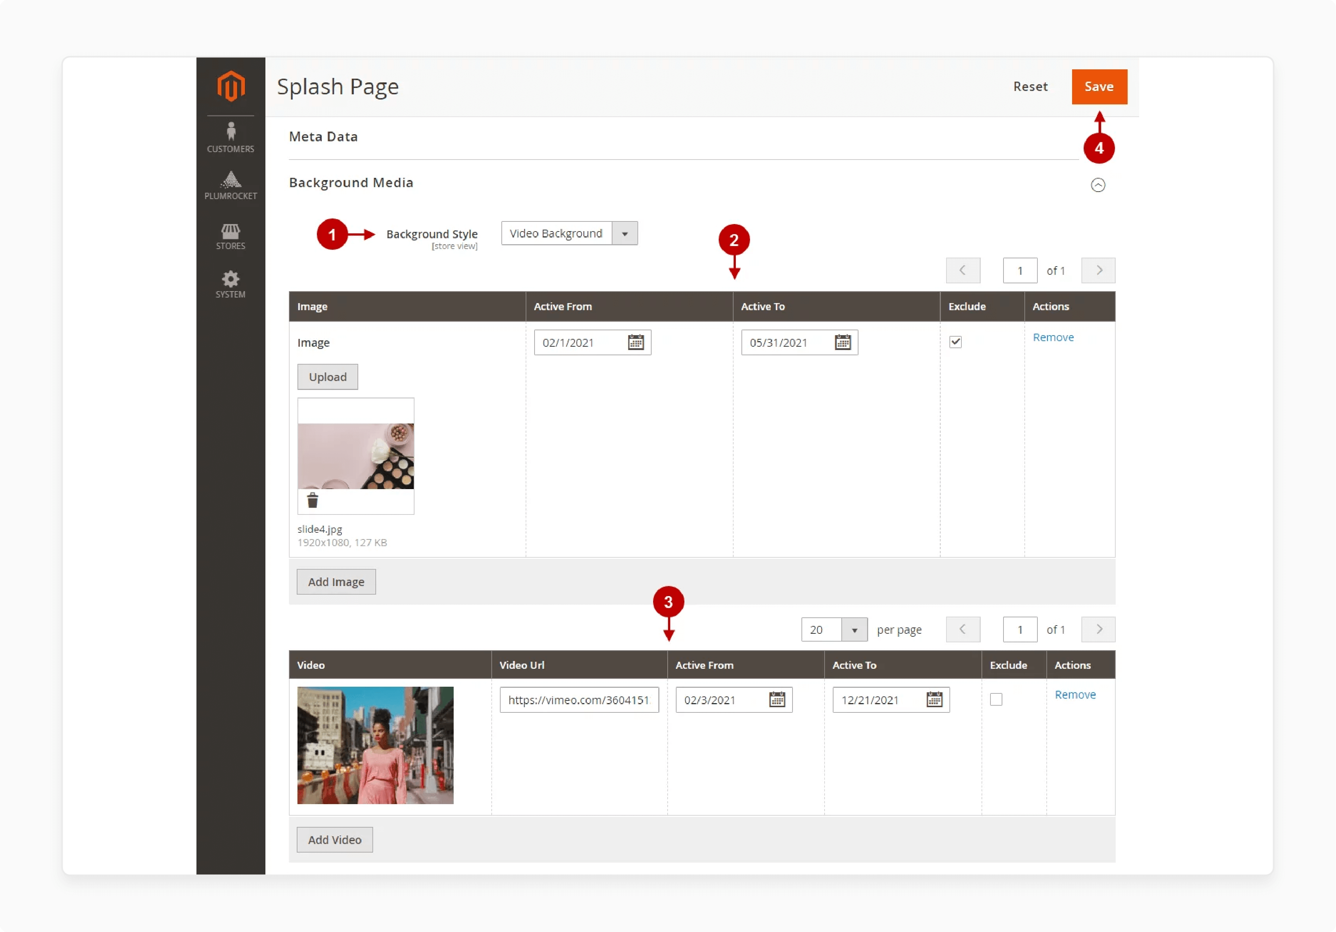Screen dimensions: 1336x932
Task: Open the Plumrocket sidebar menu
Action: tap(230, 185)
